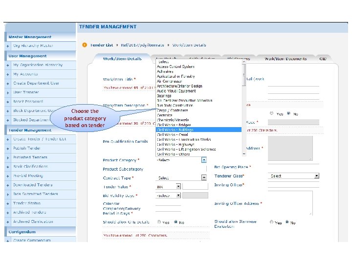Select Yes radio above Bid Opening Place
This screenshot has height=264, width=352.
pos(271,113)
